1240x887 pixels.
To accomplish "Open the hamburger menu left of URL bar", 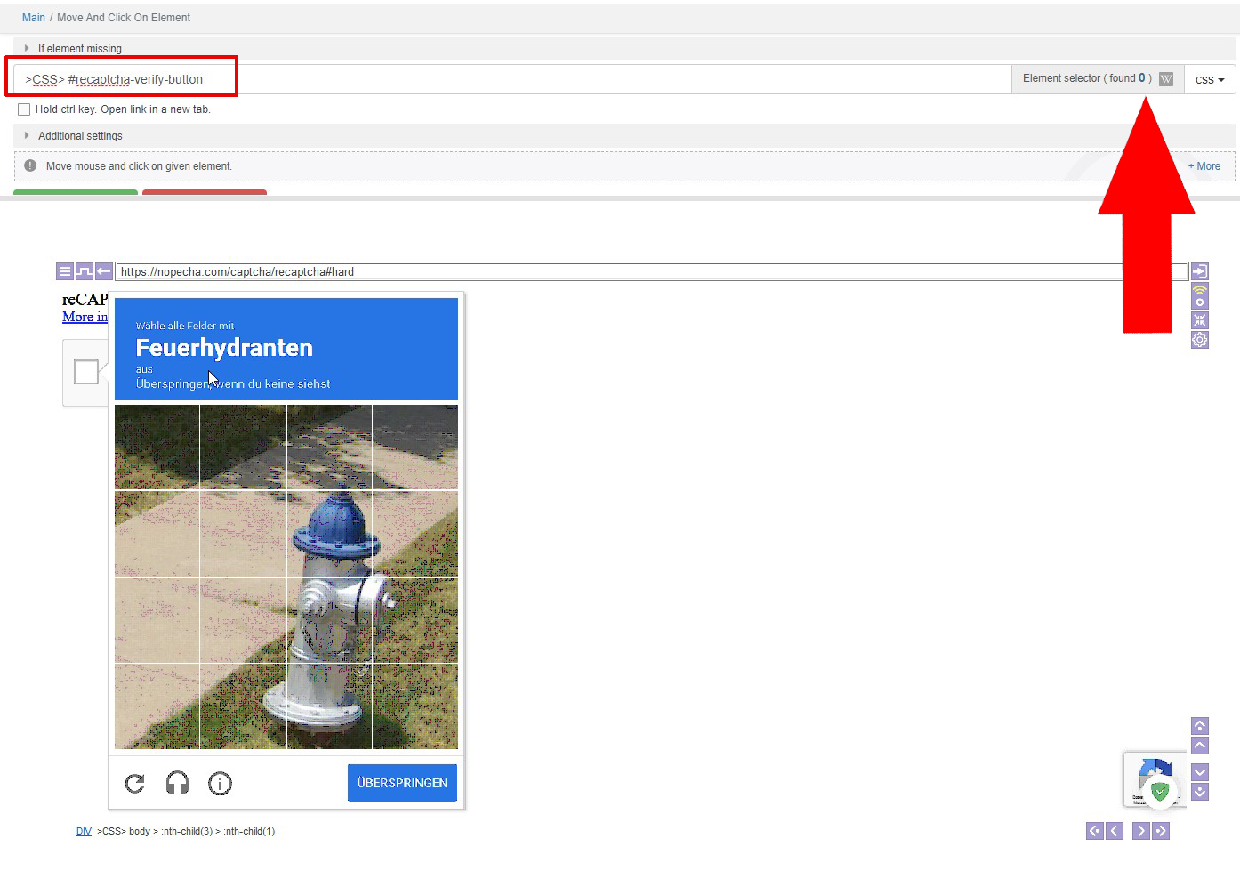I will [64, 271].
